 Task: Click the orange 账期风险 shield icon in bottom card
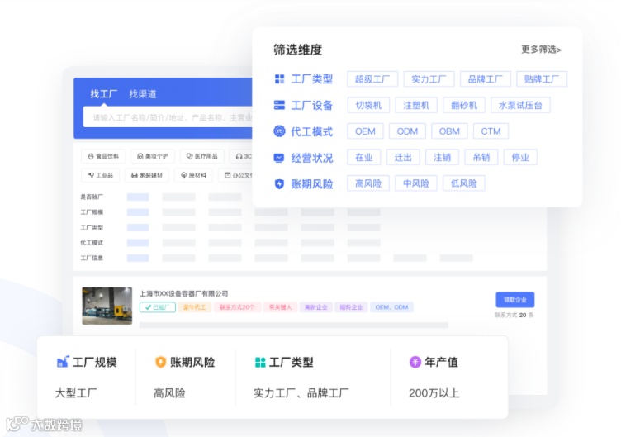(x=160, y=362)
